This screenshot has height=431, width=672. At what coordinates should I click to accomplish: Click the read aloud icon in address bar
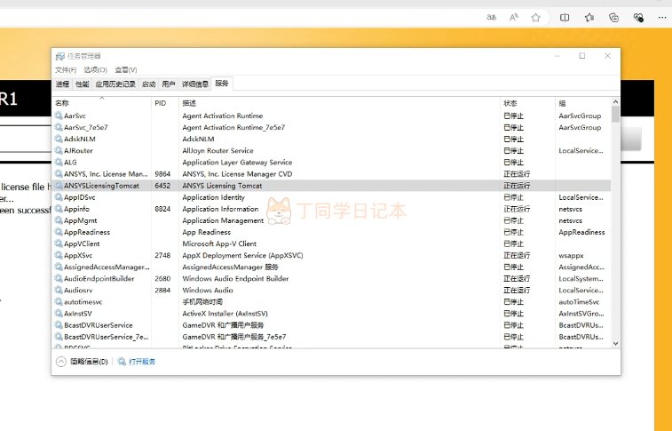[514, 17]
